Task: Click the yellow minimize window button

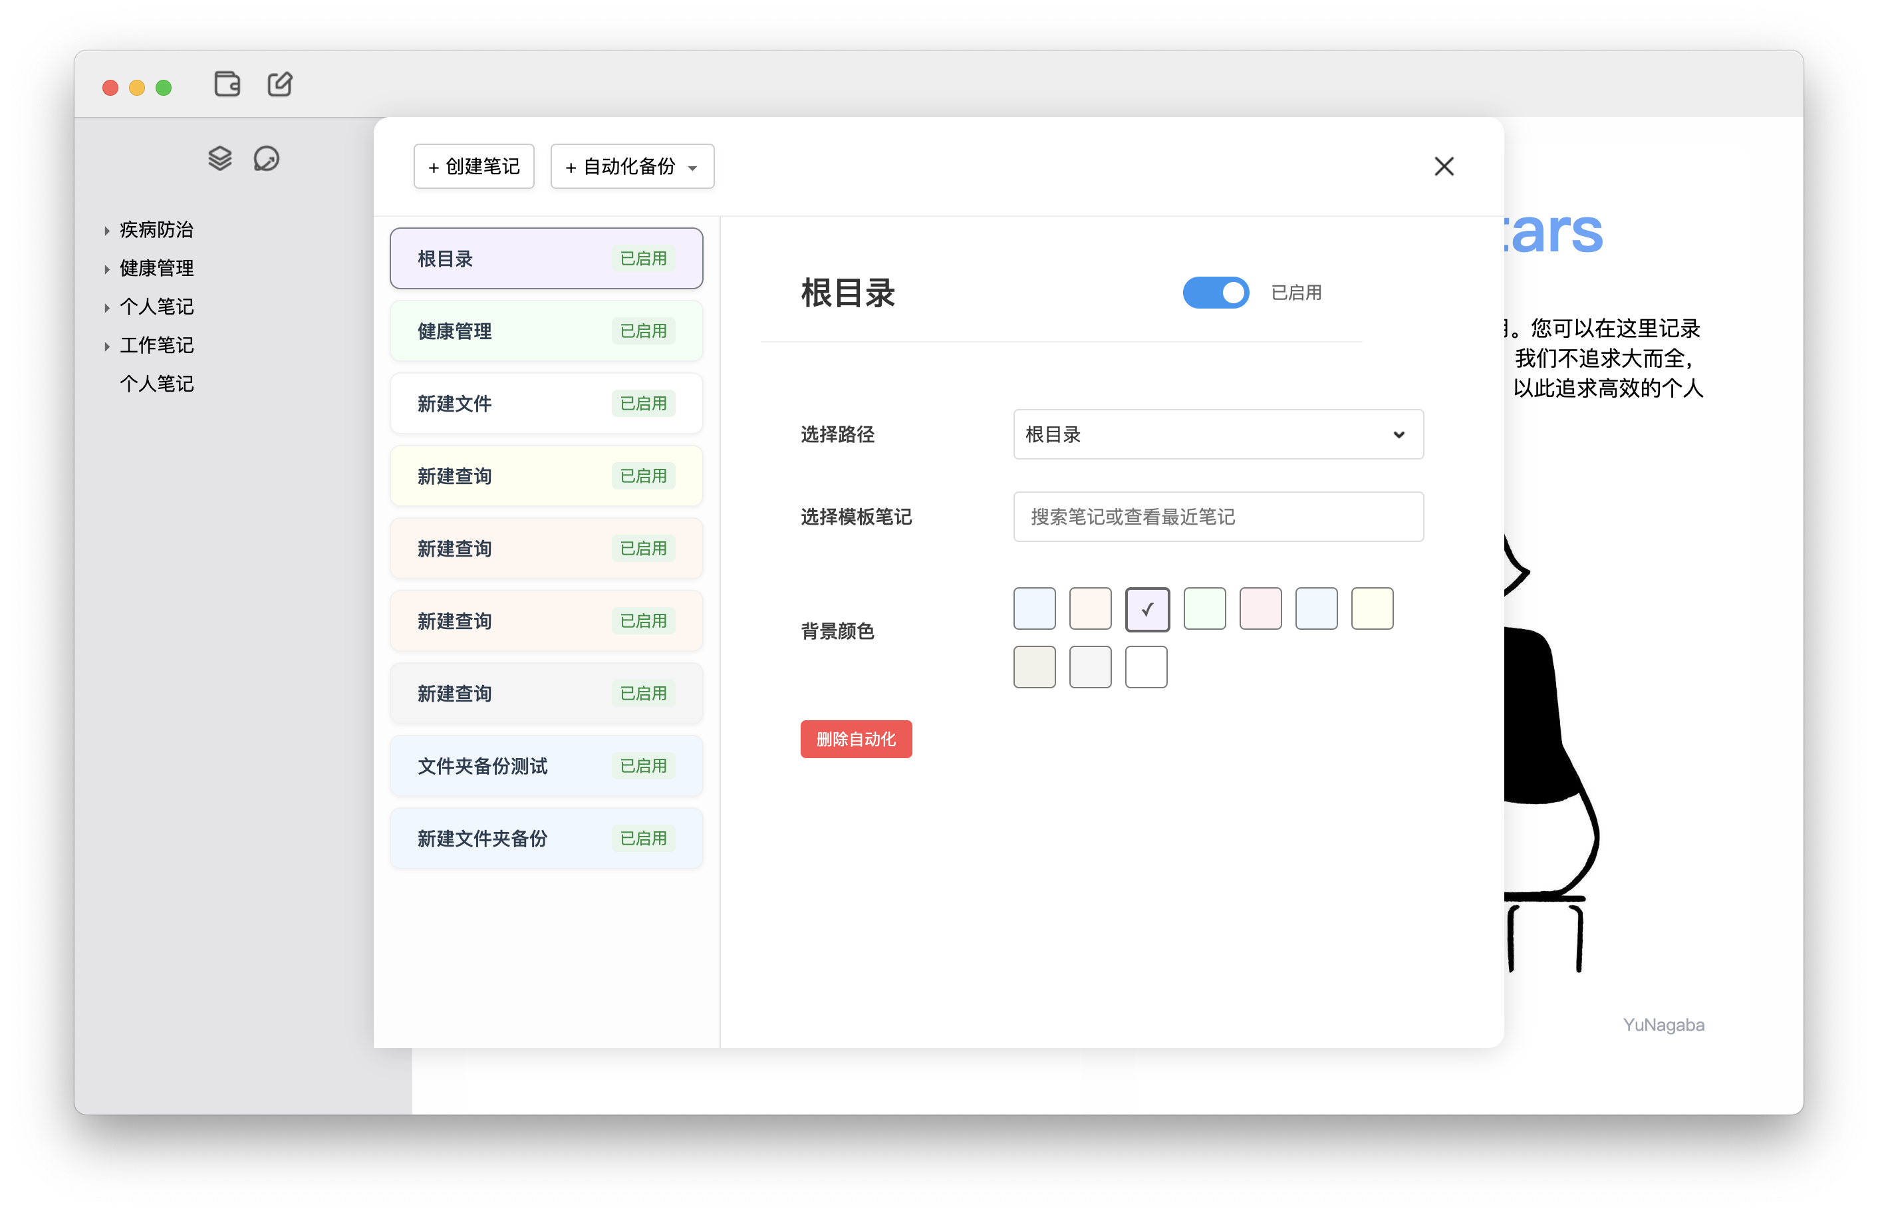Action: coord(137,87)
